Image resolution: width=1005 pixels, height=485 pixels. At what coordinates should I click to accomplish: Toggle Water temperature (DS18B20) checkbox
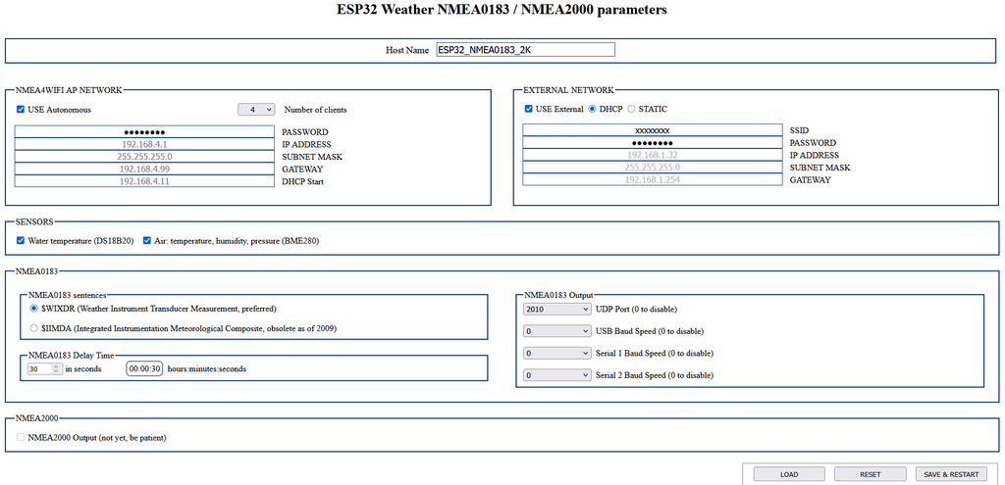coord(21,241)
